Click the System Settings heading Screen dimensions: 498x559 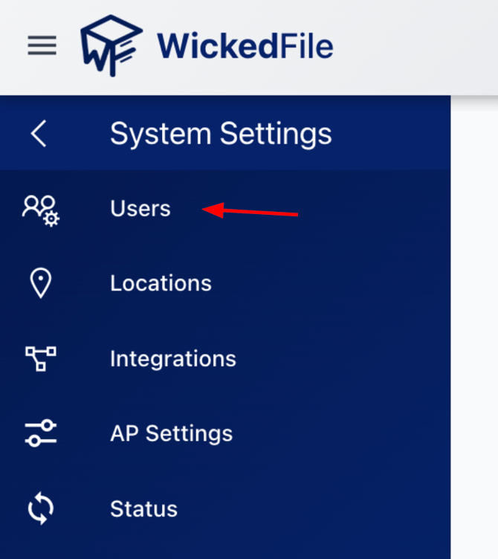(221, 135)
